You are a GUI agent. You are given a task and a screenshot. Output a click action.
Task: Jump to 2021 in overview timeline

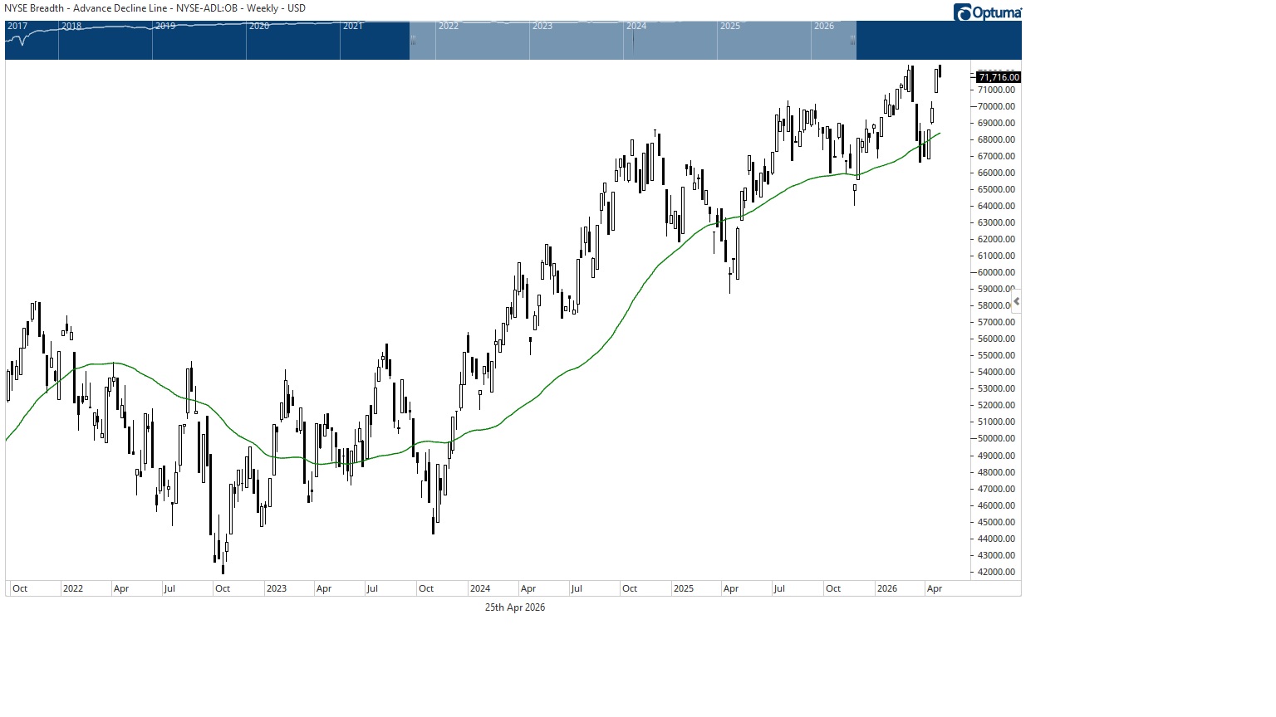(353, 27)
